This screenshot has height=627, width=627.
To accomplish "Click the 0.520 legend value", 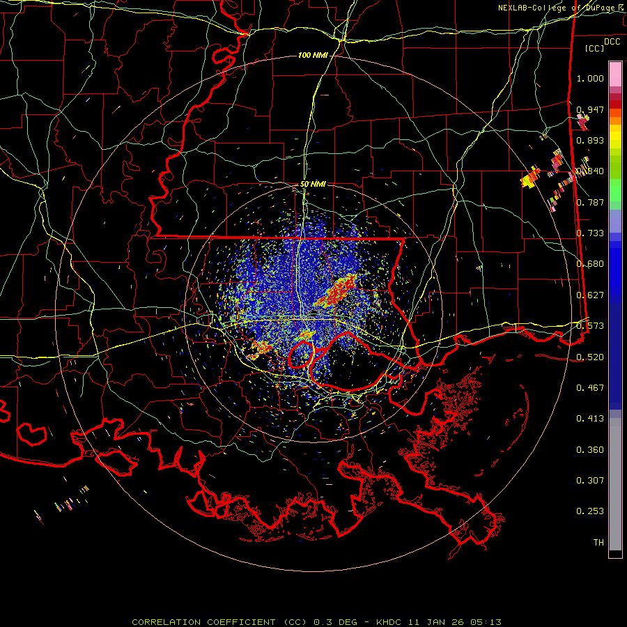I will 590,357.
